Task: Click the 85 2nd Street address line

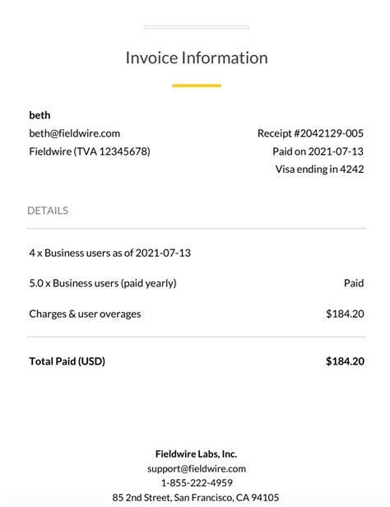Action: (196, 497)
